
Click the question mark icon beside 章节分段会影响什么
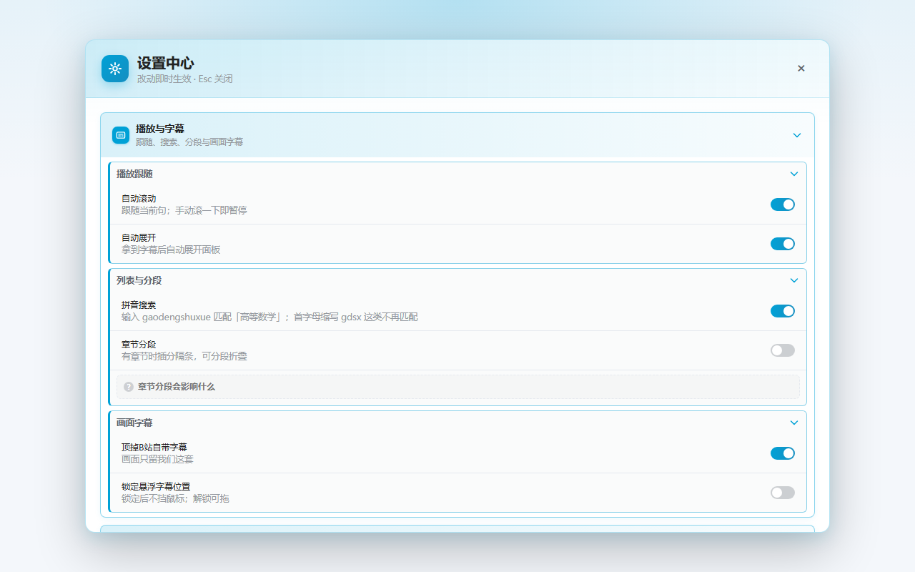[x=129, y=387]
